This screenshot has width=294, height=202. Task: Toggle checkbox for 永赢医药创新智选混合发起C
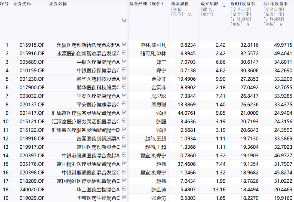point(124,53)
